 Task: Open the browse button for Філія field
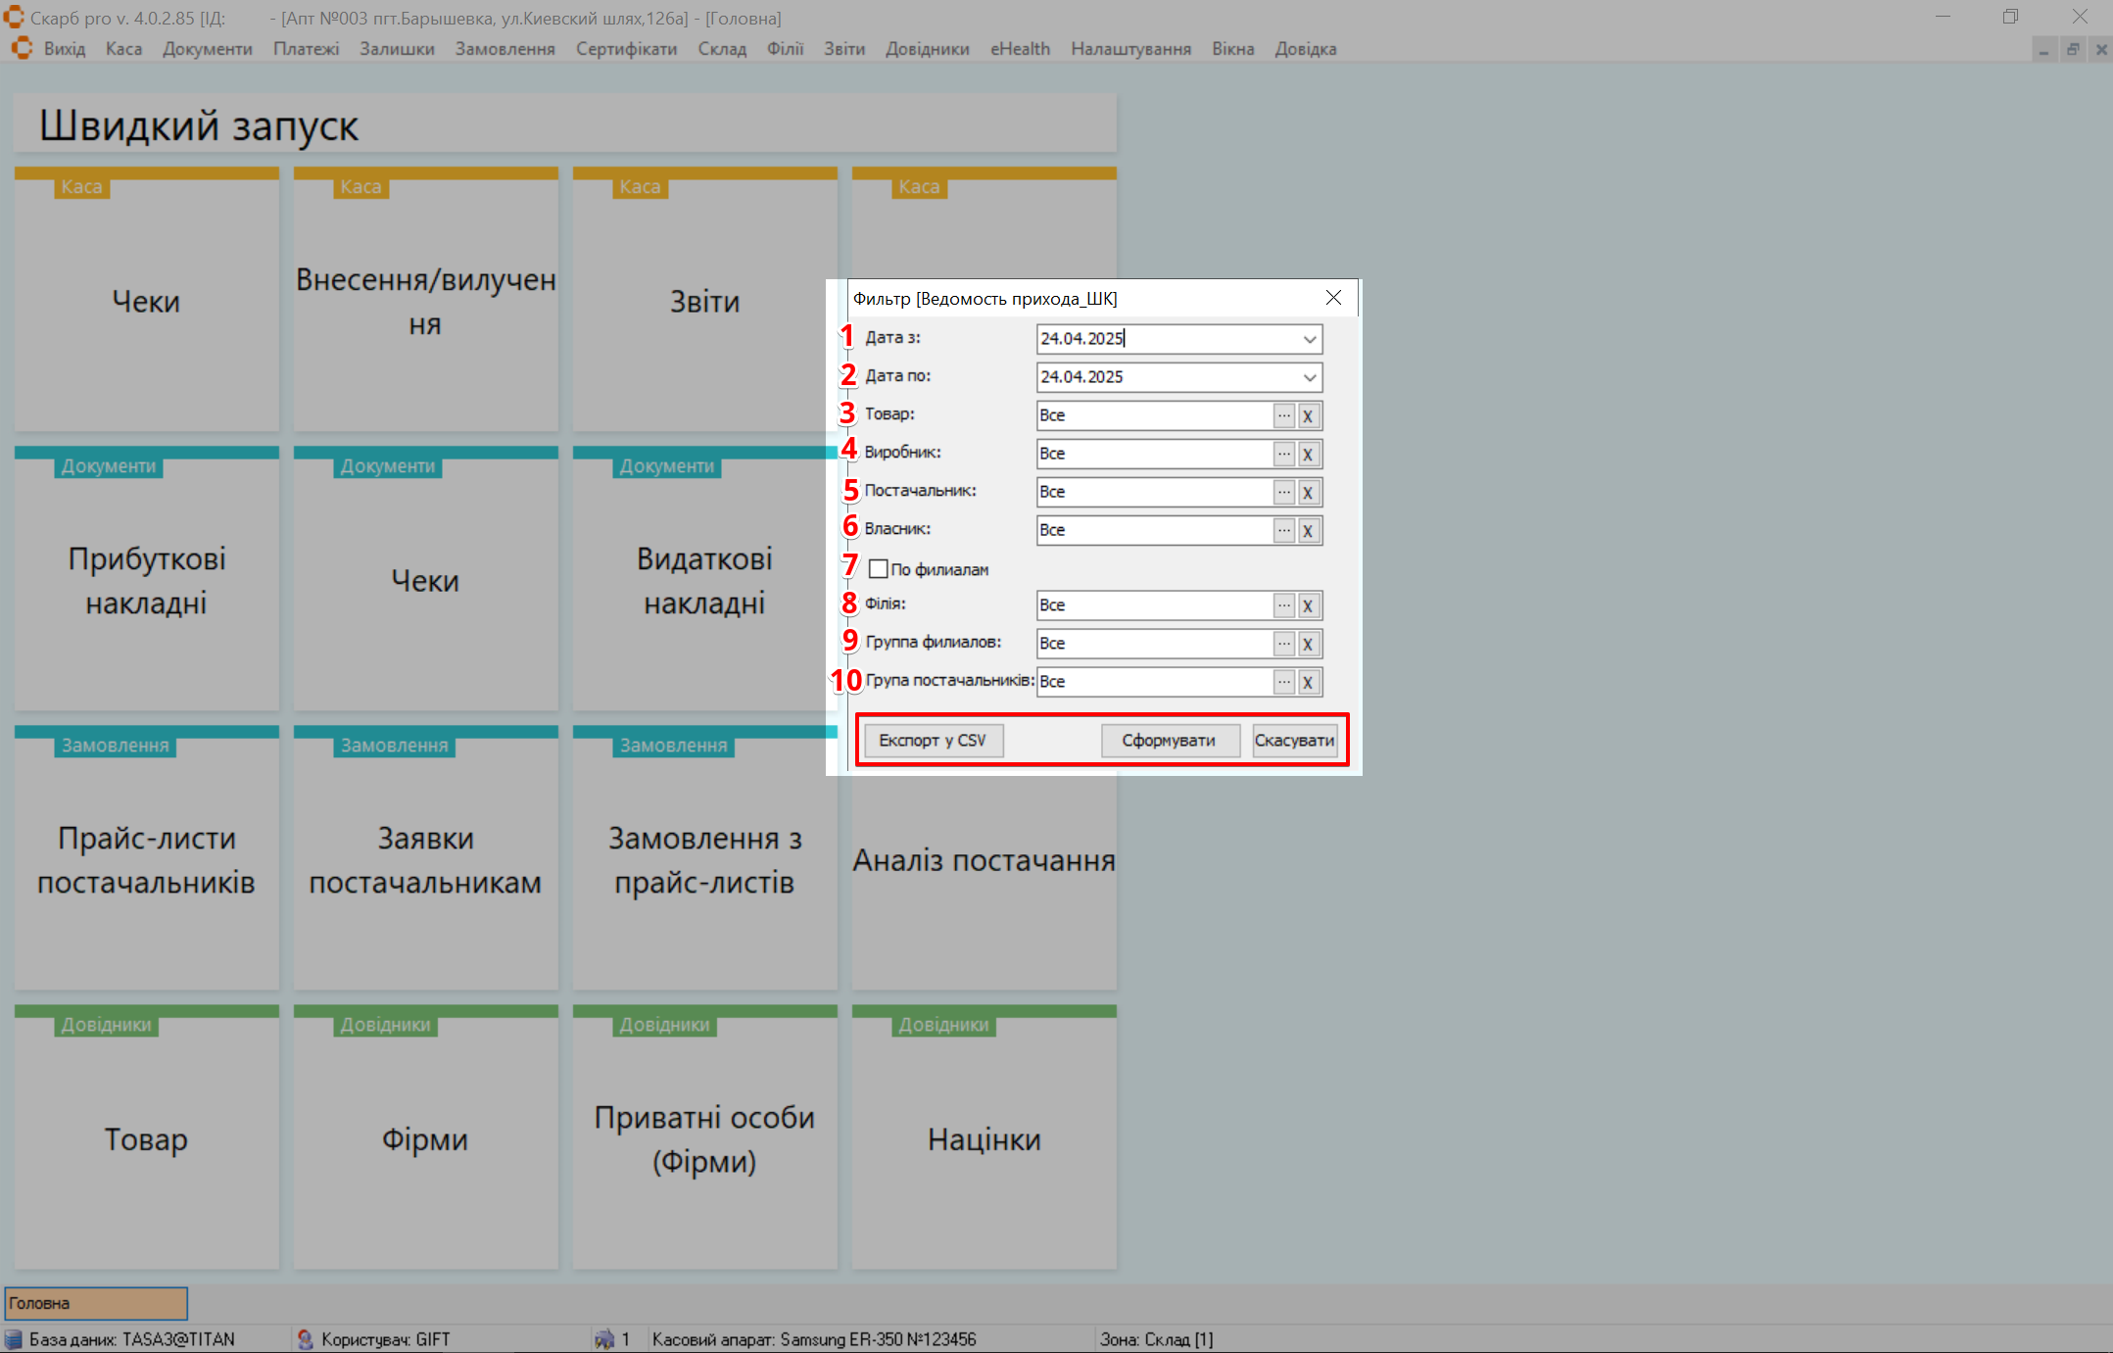point(1283,605)
